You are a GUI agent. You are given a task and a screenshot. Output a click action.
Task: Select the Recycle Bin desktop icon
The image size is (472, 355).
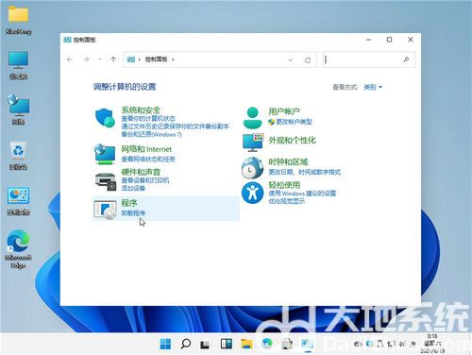click(x=18, y=156)
